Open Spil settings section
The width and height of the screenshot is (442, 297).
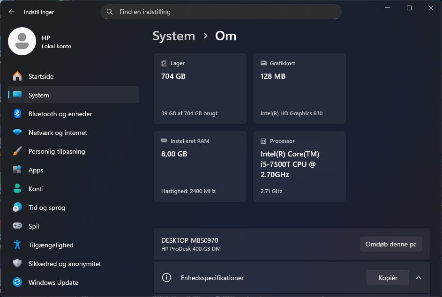(x=34, y=226)
